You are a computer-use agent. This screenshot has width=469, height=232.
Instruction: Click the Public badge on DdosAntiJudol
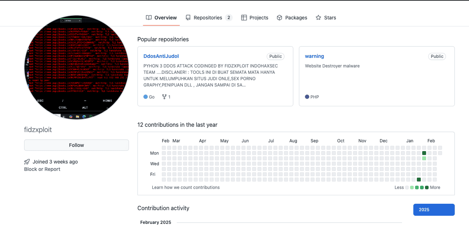[x=276, y=56]
